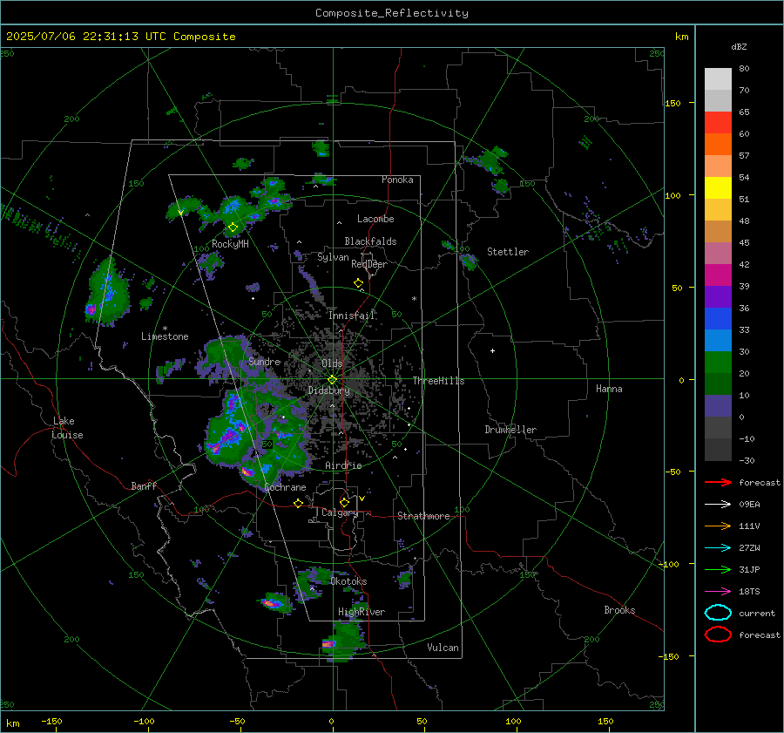Click the cyan 27ZW arrow icon
This screenshot has height=733, width=784.
click(718, 548)
